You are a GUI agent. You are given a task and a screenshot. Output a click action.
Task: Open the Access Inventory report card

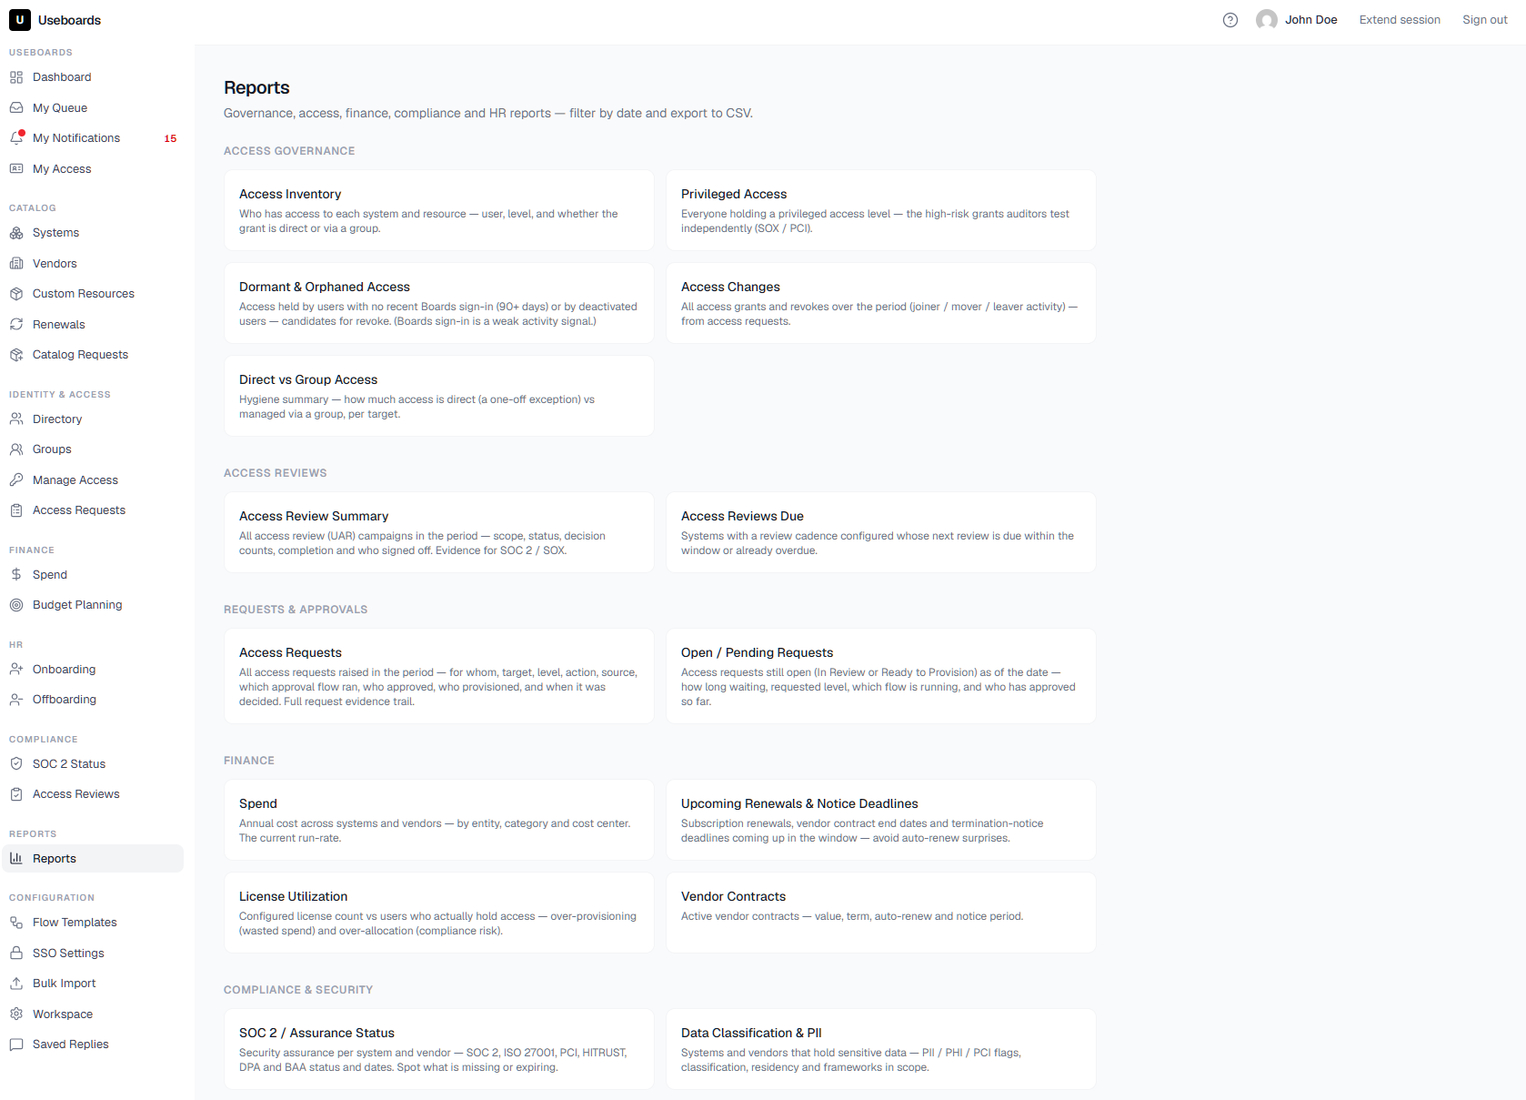[439, 210]
